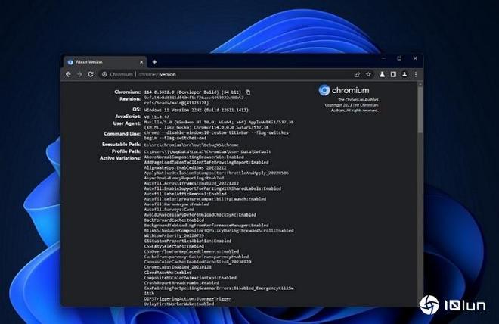Image resolution: width=499 pixels, height=324 pixels.
Task: Select the About Version tab
Action: pos(105,62)
